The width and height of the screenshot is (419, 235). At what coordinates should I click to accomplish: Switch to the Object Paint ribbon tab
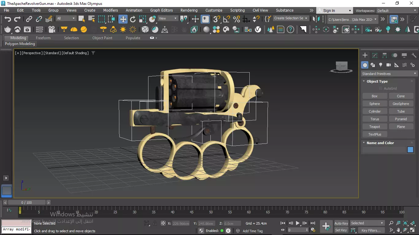[102, 38]
